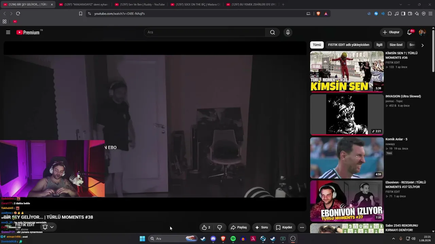Toggle channel notification bell for FISTIK EDIT
Viewport: 435px width, 244px height.
point(45,227)
